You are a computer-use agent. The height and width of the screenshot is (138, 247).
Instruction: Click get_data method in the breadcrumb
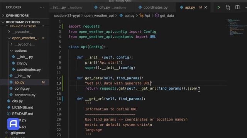[x=167, y=16]
